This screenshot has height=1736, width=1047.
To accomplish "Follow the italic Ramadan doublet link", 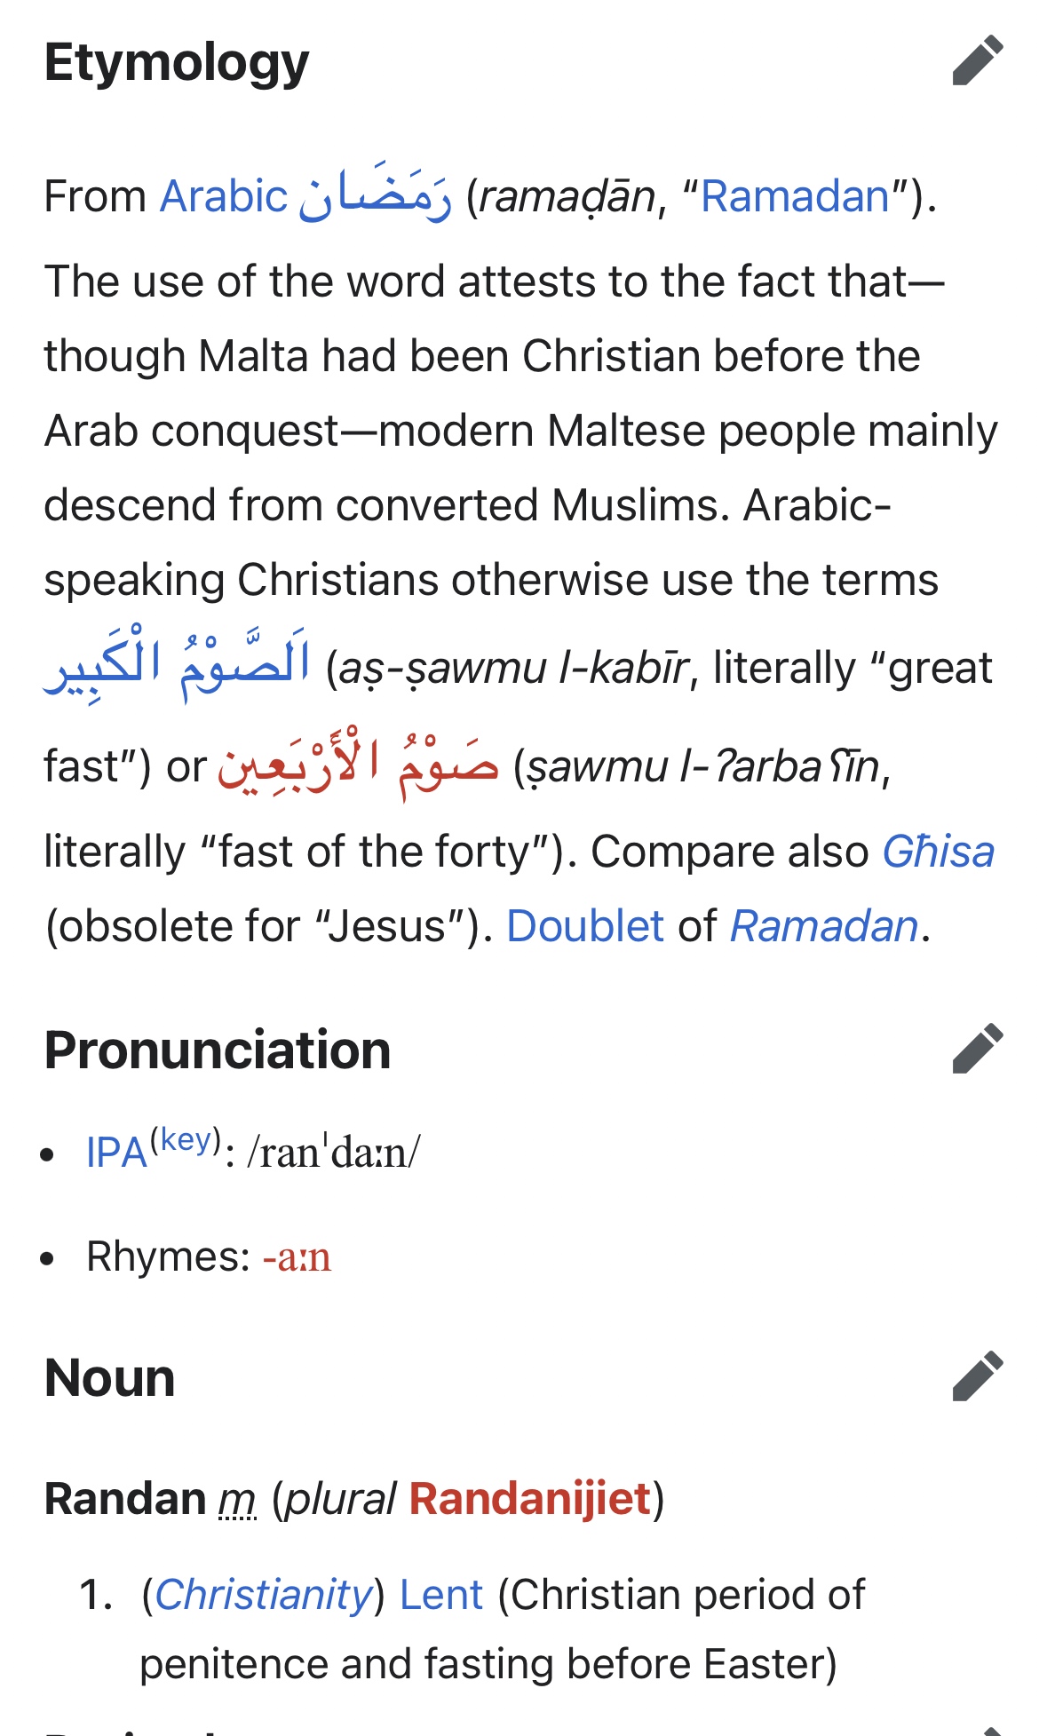I will click(823, 926).
